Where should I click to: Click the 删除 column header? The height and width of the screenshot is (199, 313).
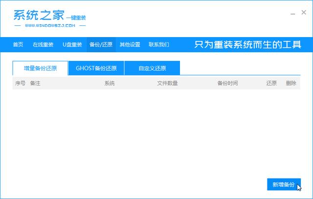pyautogui.click(x=291, y=83)
